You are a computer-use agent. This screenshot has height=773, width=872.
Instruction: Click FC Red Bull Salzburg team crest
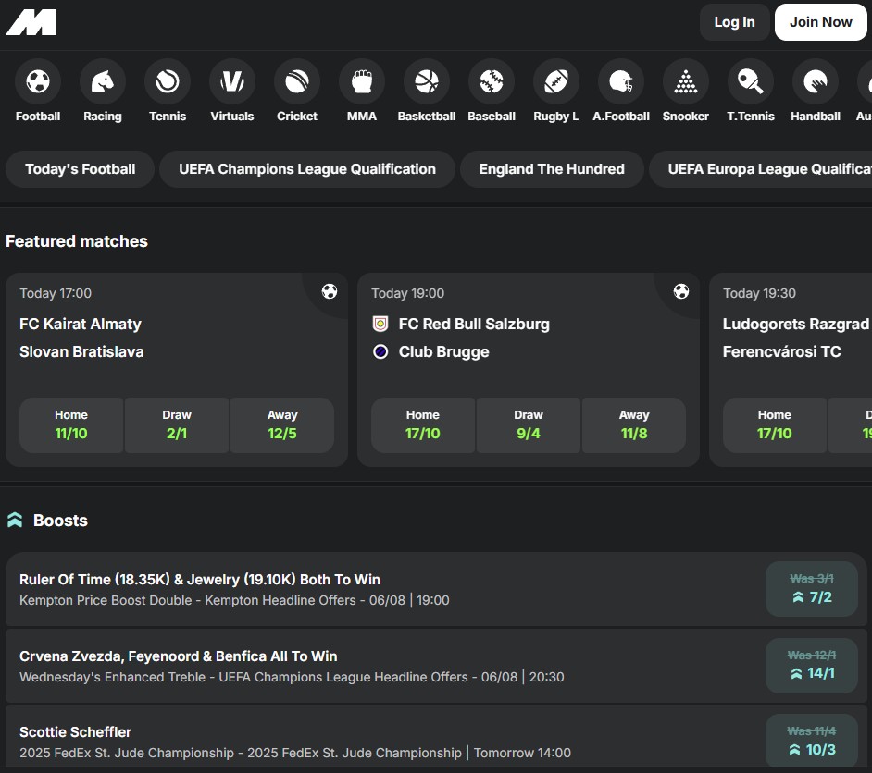pyautogui.click(x=380, y=324)
